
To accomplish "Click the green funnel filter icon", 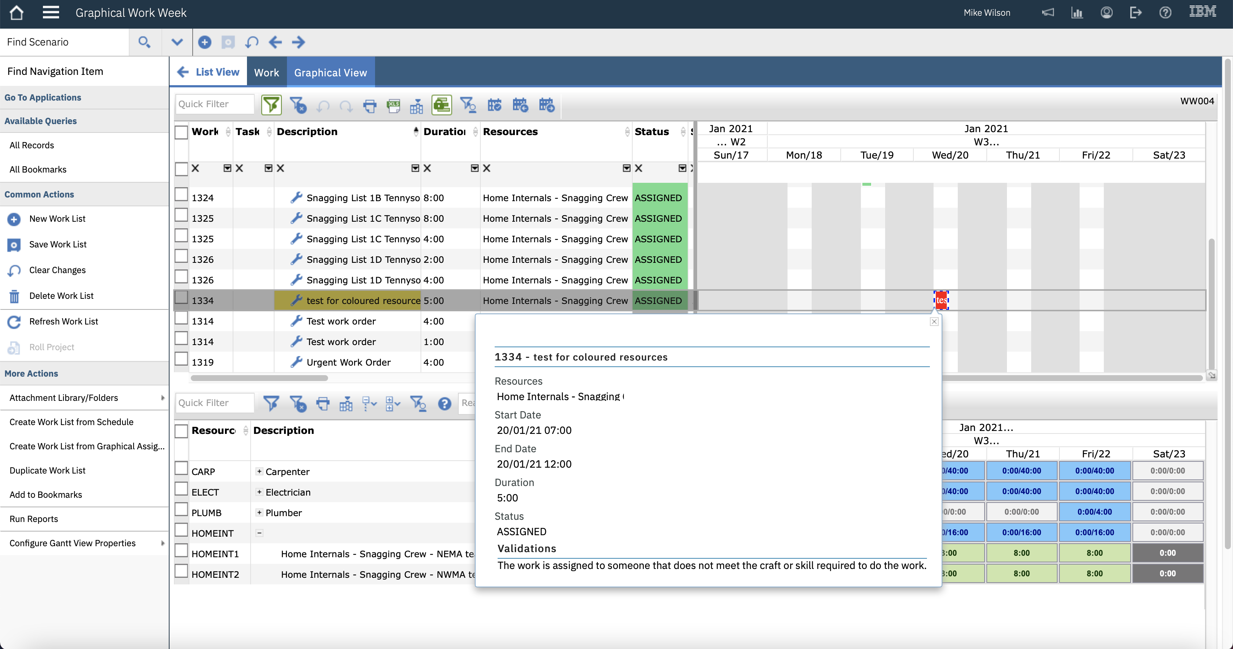I will click(271, 105).
